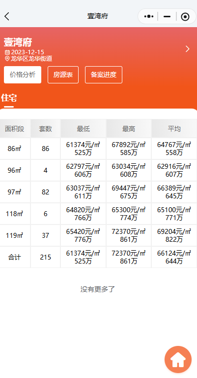Click the 63037元/㎡ lowest price cell
The image size is (197, 378).
(83, 192)
